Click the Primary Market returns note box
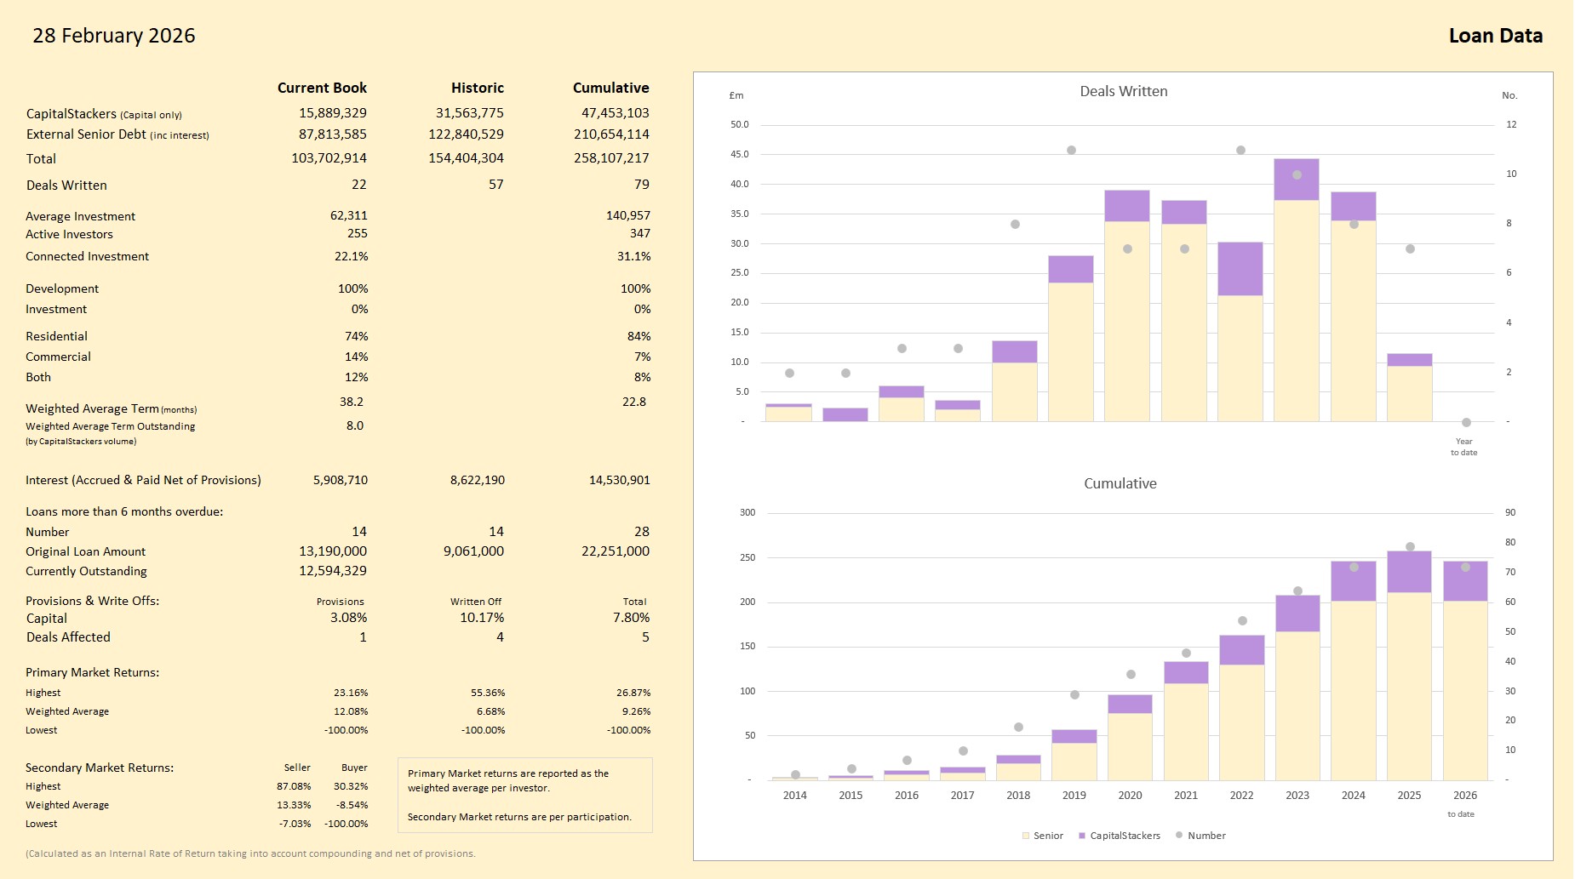The height and width of the screenshot is (879, 1575). (x=524, y=795)
